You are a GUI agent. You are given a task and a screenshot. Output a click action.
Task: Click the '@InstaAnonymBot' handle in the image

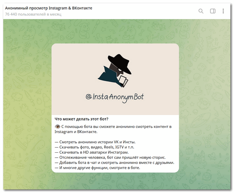[115, 97]
